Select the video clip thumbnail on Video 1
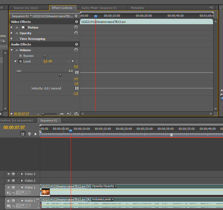Image resolution: width=223 pixels, height=210 pixels. point(45,192)
